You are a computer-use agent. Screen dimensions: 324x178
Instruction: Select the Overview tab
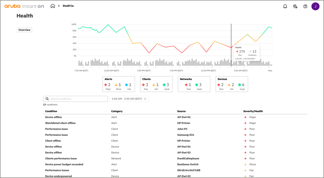click(x=24, y=30)
